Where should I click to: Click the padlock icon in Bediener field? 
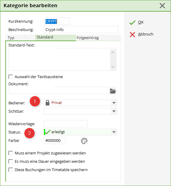coord(48,103)
